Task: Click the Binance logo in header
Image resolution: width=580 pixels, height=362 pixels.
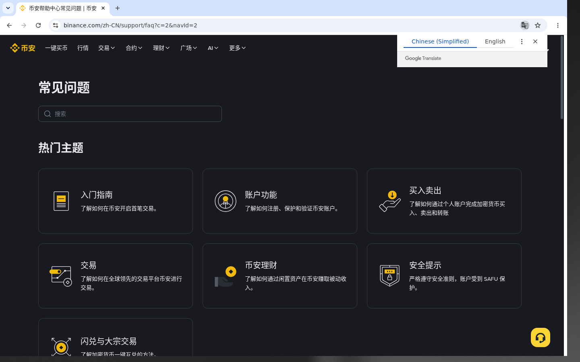Action: pyautogui.click(x=23, y=48)
